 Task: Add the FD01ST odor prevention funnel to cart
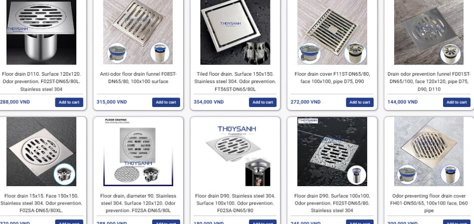457,102
